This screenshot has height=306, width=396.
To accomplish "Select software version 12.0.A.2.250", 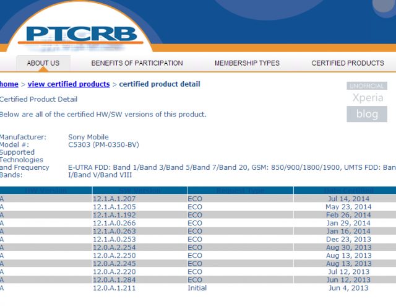I will point(114,255).
